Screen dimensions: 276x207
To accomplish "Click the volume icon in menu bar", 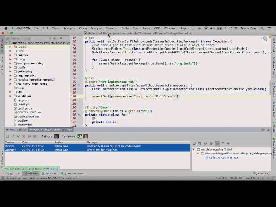I will pyautogui.click(x=212, y=28).
